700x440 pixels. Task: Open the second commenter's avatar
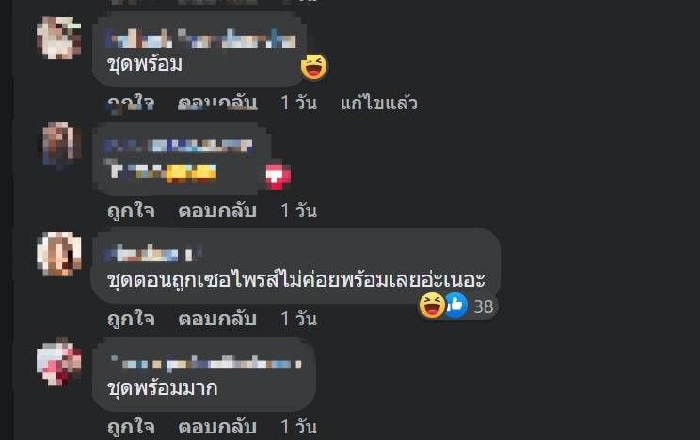pos(61,145)
